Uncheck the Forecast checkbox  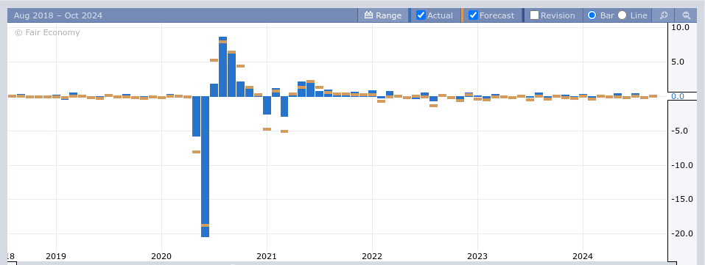(x=473, y=15)
